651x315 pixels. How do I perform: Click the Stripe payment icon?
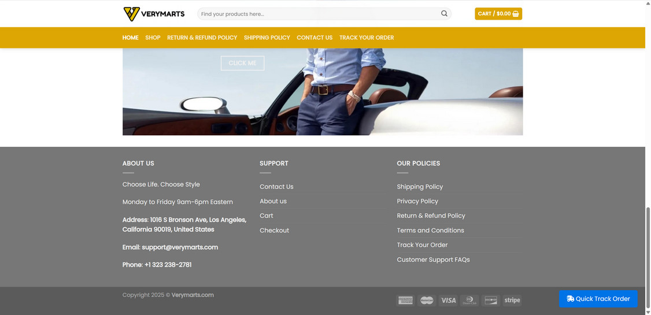(x=512, y=301)
